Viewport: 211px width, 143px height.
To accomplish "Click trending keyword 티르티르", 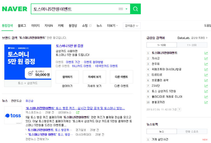I will point(157,75).
